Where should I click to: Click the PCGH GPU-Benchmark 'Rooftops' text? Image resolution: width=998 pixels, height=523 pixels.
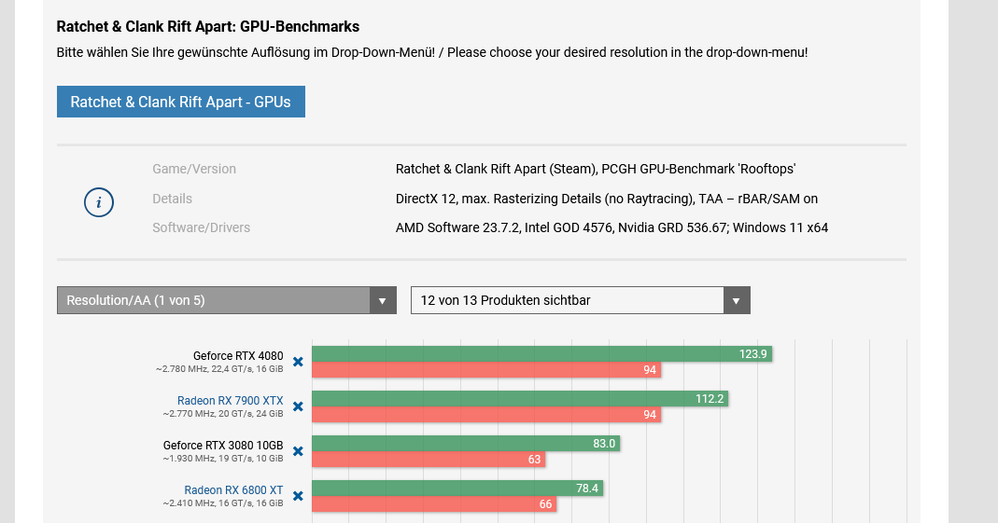[x=698, y=169]
